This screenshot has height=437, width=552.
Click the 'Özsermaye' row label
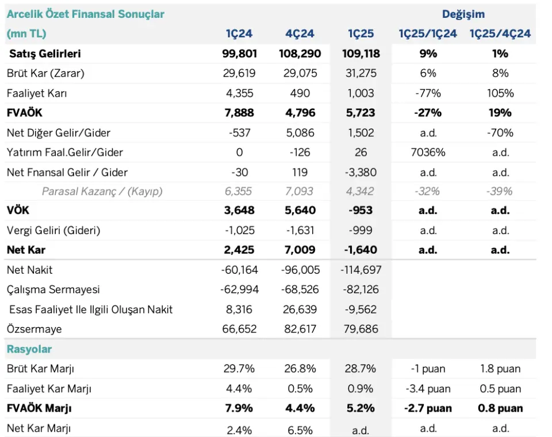34,329
